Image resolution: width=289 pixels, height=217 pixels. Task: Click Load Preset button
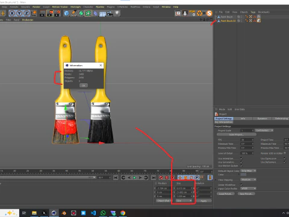click(225, 193)
